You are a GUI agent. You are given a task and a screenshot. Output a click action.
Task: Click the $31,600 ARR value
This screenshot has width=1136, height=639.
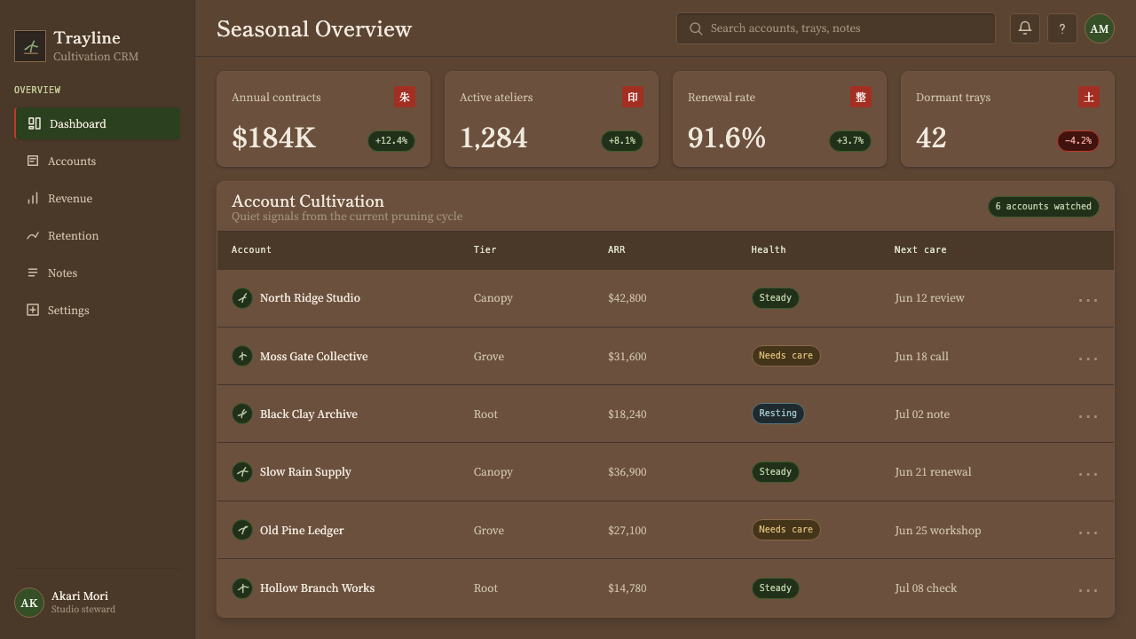point(627,356)
